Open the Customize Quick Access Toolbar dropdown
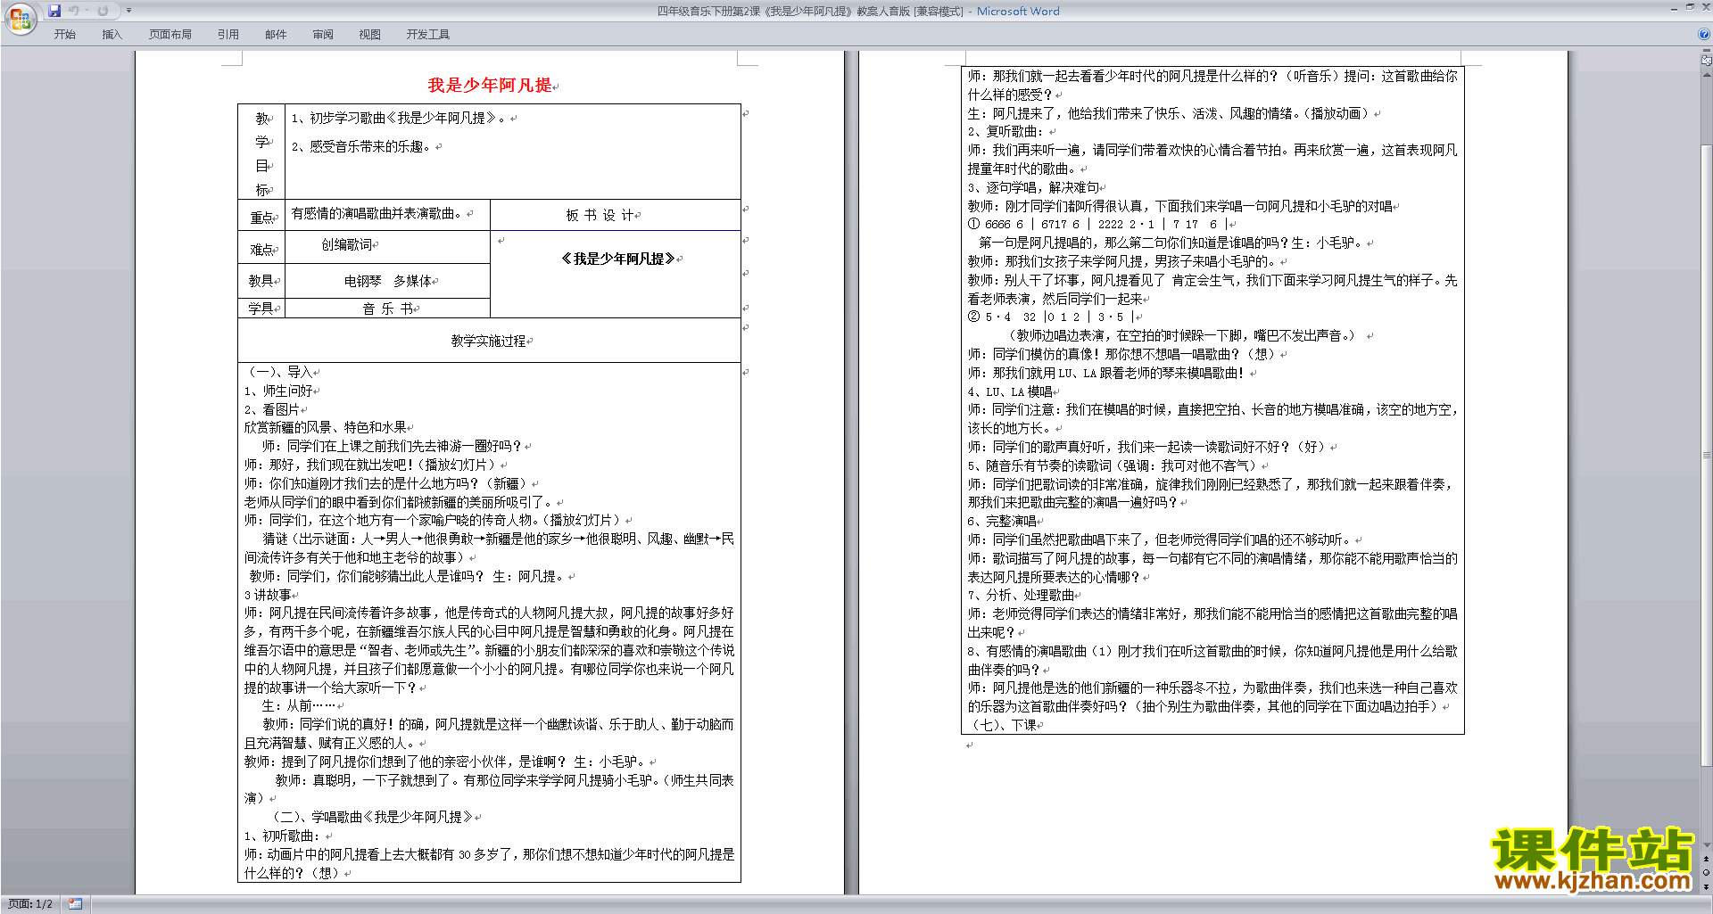The image size is (1713, 914). coord(128,11)
